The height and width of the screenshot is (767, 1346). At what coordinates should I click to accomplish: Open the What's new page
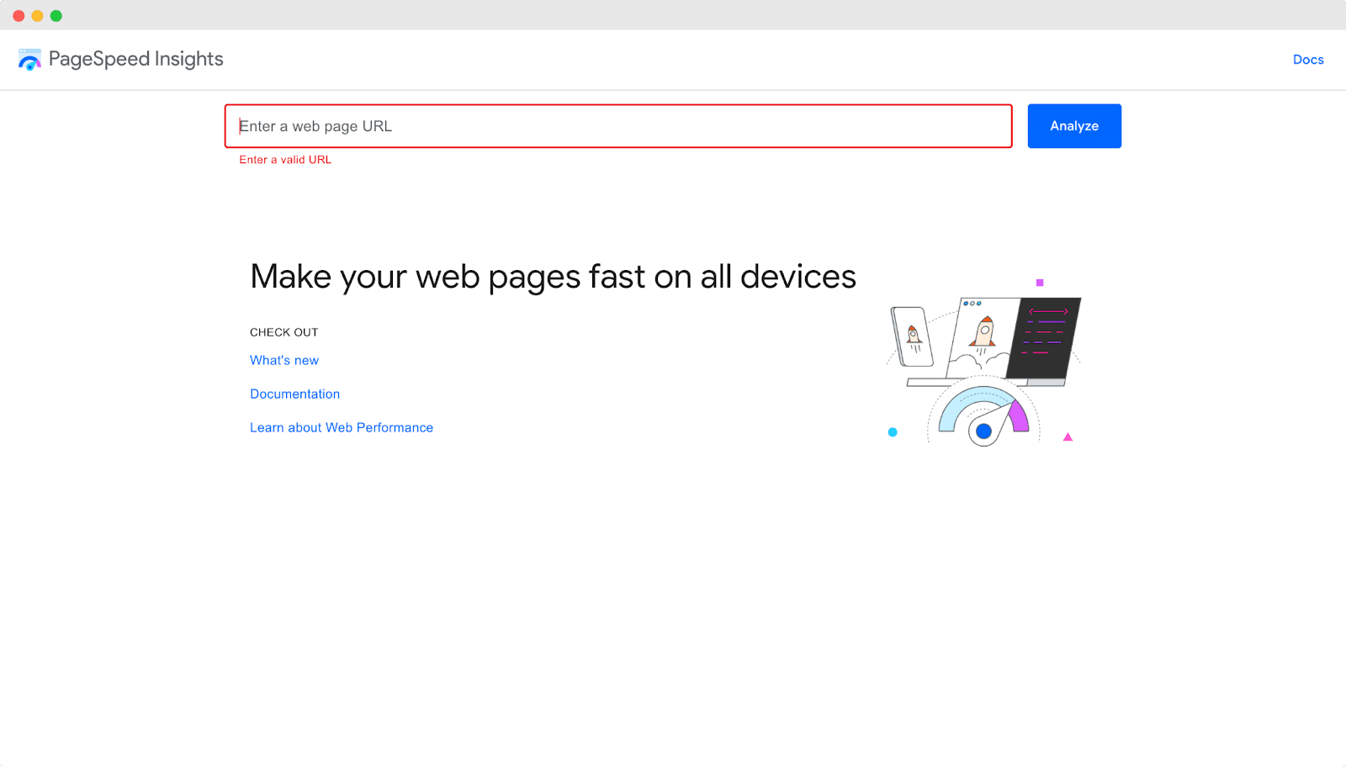click(x=284, y=360)
